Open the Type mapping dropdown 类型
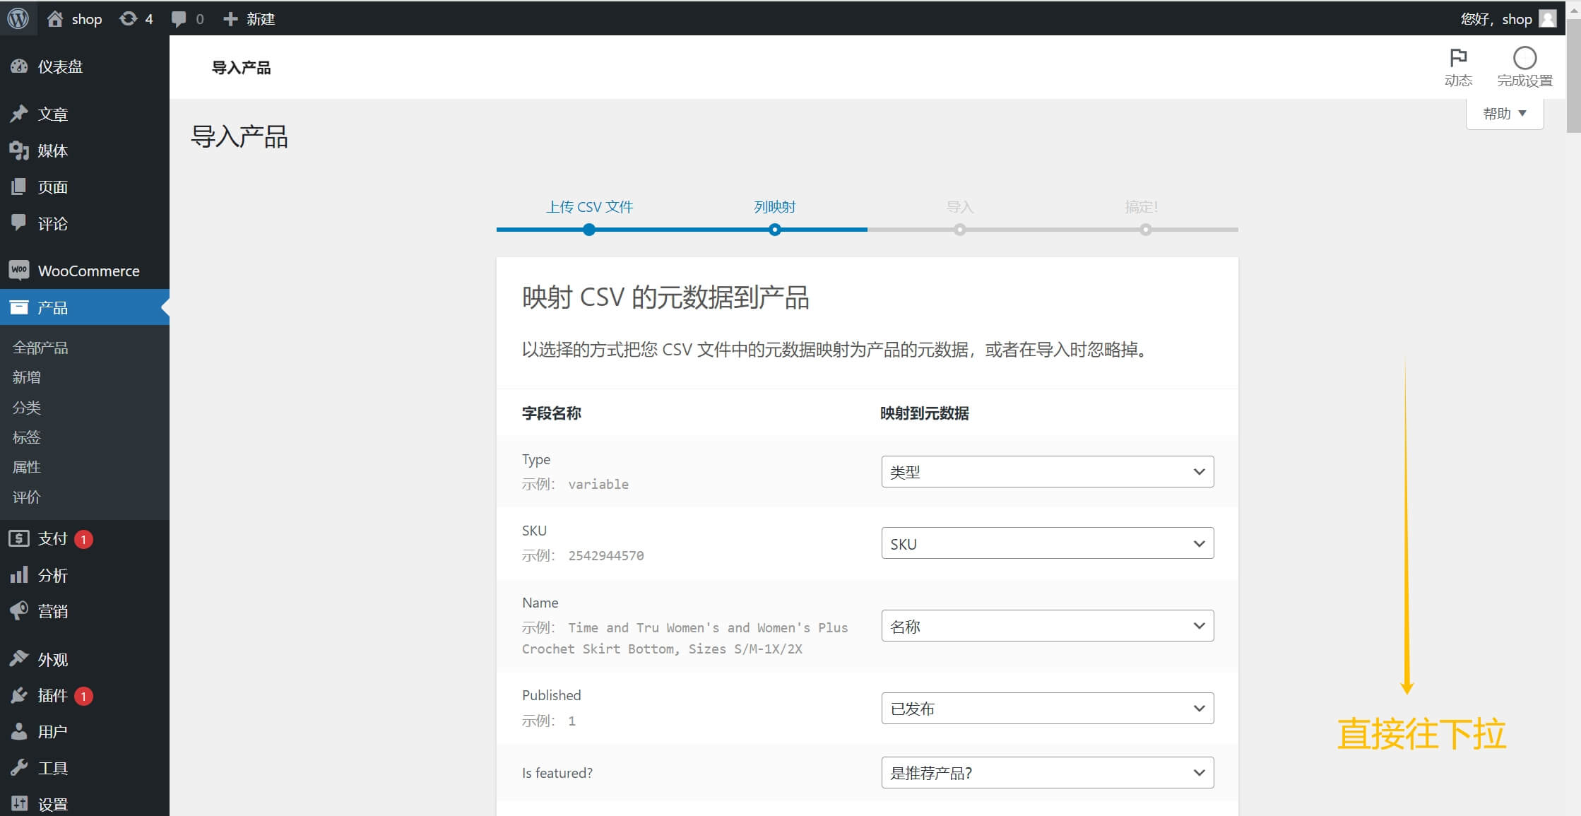Screen dimensions: 1581x816 point(1048,471)
